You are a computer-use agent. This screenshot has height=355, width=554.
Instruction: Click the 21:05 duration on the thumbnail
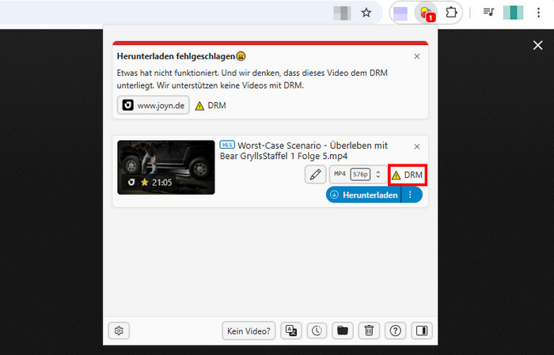161,183
